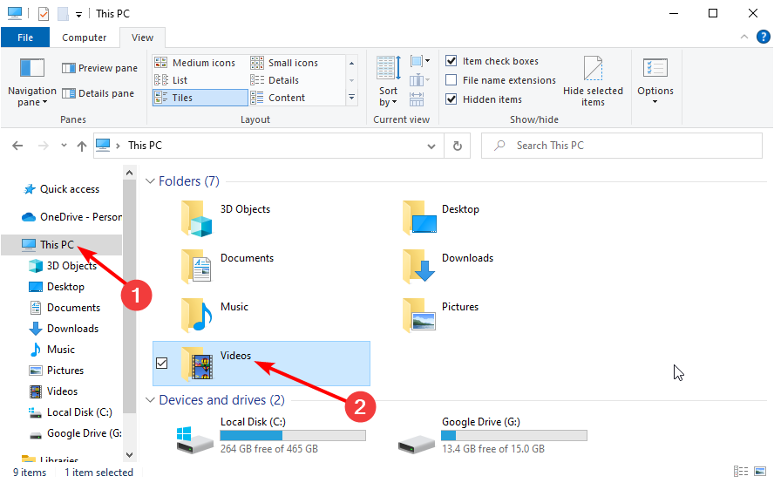Toggle the Preview pane

click(x=99, y=68)
